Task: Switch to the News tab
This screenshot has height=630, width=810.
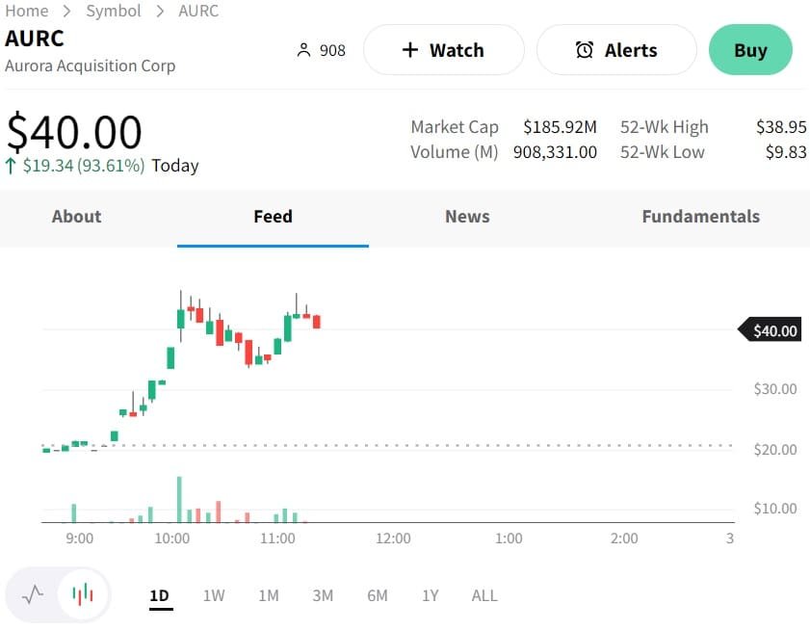Action: pos(467,217)
